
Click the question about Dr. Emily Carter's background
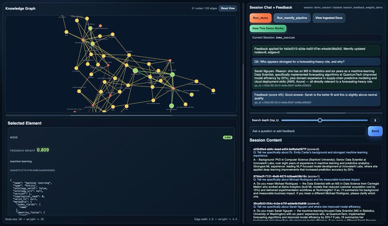[310, 154]
